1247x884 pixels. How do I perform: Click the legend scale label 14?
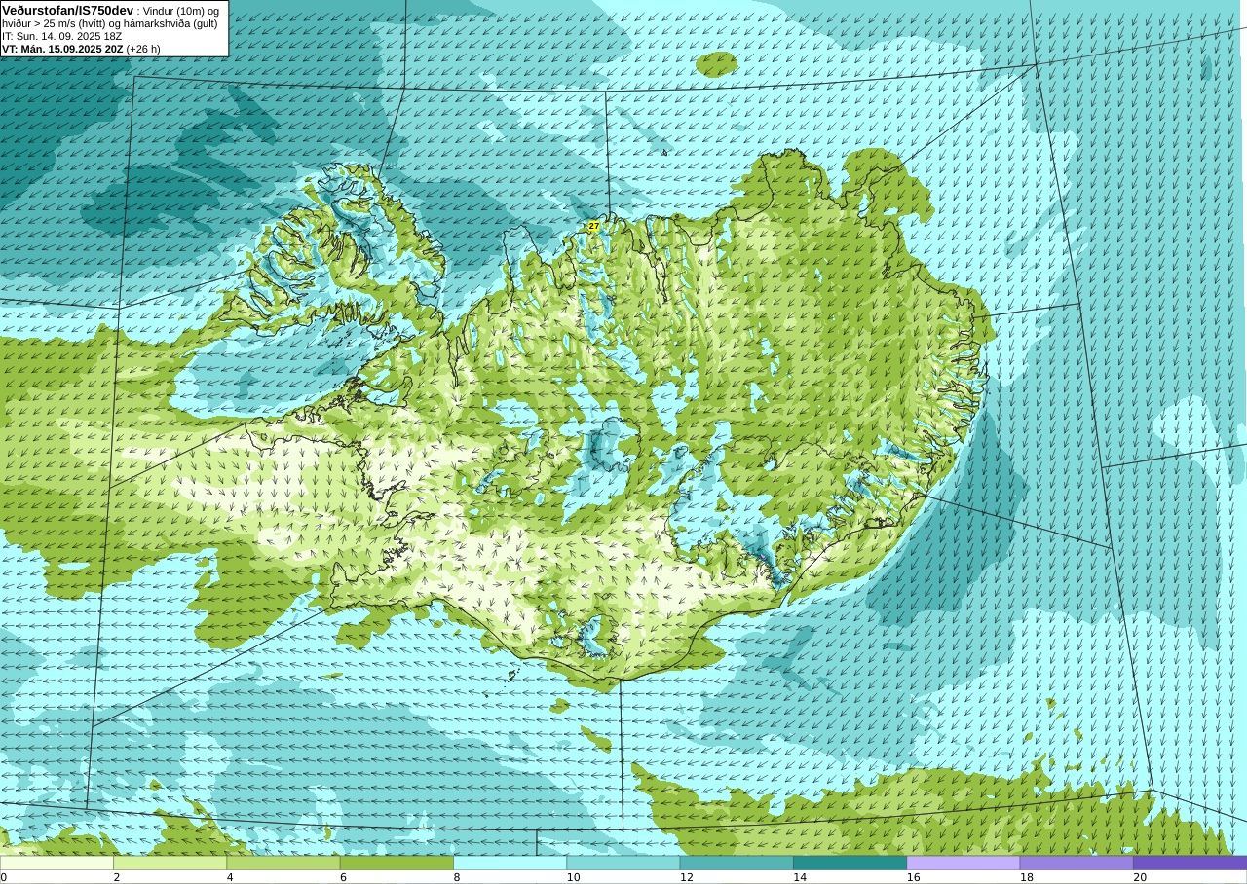(800, 877)
